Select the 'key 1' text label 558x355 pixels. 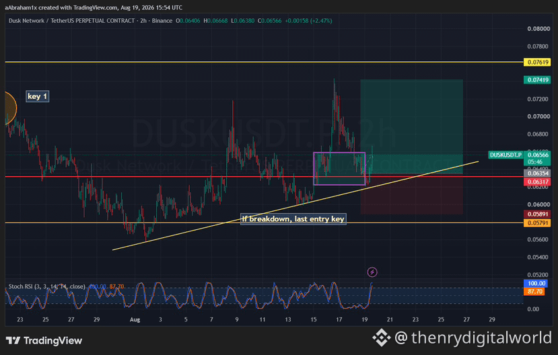pos(38,96)
